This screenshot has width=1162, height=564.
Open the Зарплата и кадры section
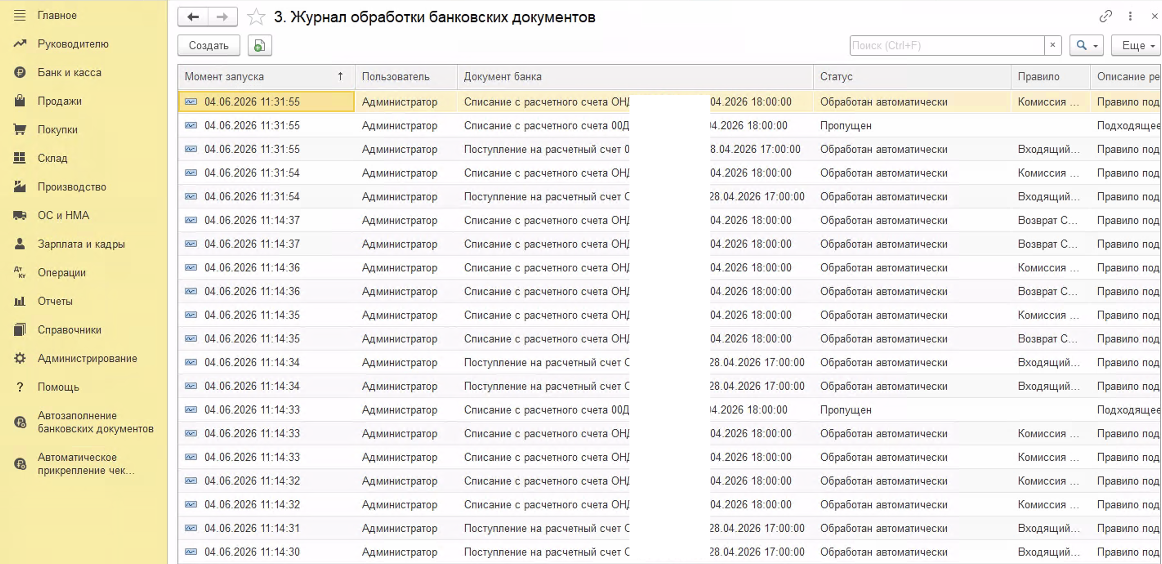(81, 244)
